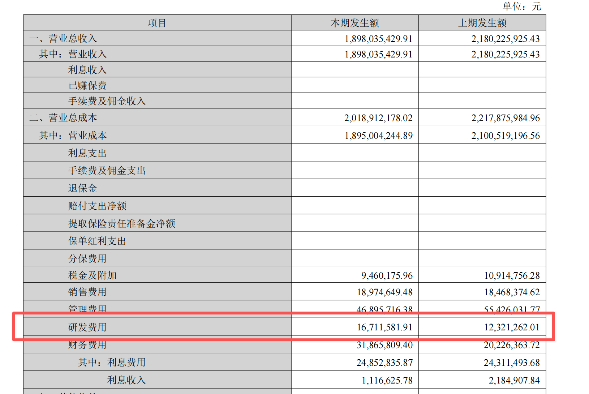The height and width of the screenshot is (394, 589).
Task: Click 本期发生额 value in 一、营业总收入 row
Action: 378,39
